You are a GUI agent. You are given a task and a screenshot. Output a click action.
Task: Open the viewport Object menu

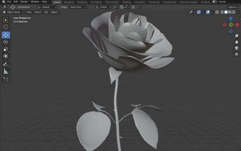(54, 12)
